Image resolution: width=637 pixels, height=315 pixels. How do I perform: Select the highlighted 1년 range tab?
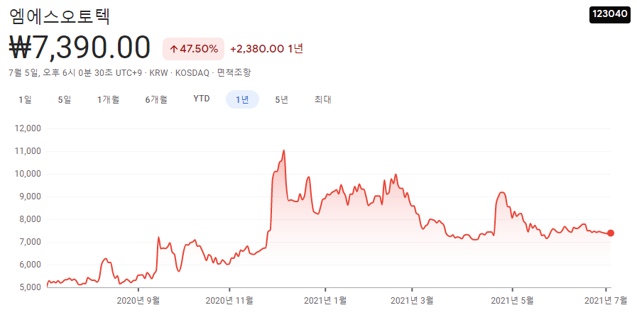243,99
